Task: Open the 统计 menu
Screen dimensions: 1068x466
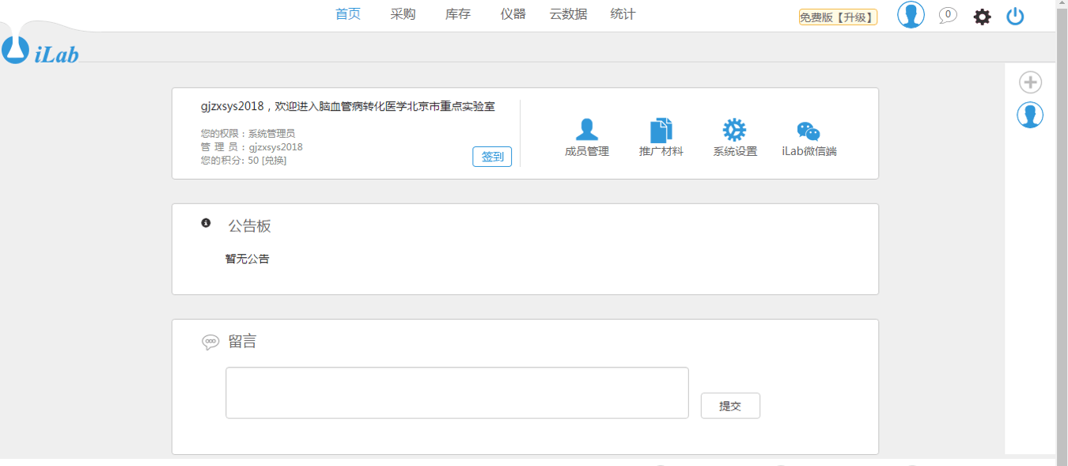Action: (623, 14)
